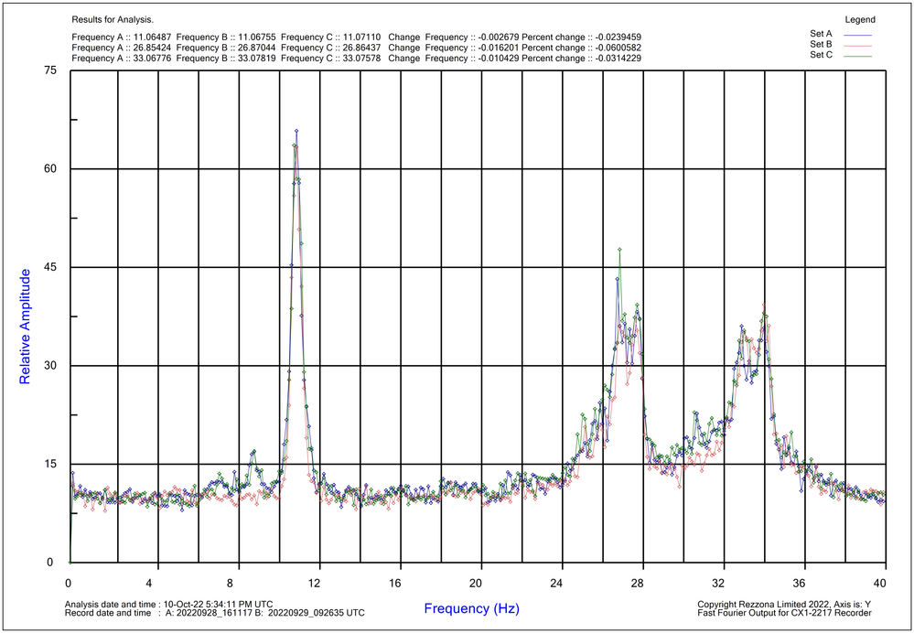Click the green Set C peak near 27 Hz
The height and width of the screenshot is (633, 914).
[619, 250]
